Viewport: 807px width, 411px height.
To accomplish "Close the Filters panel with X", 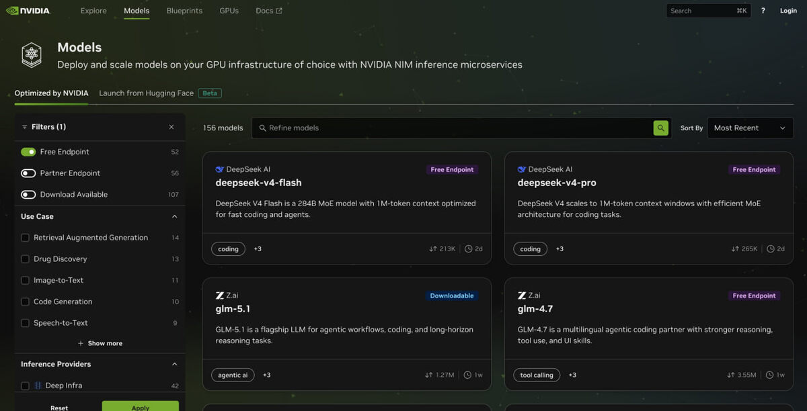I will [x=171, y=127].
